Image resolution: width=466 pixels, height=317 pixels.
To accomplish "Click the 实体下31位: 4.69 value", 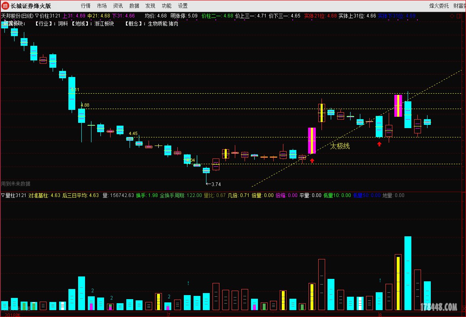I will 396,16.
